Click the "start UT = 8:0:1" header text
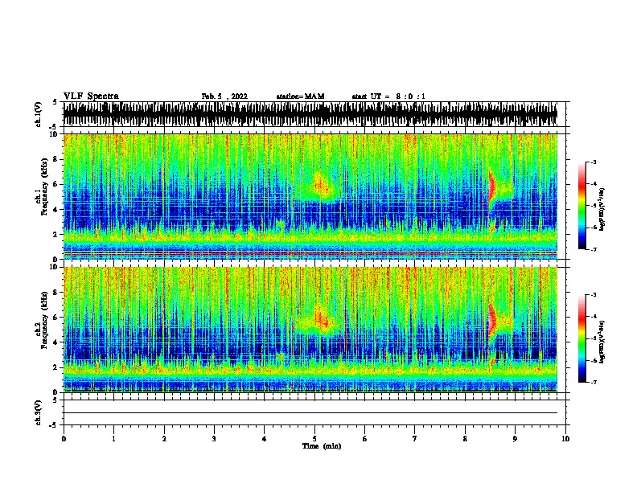 pyautogui.click(x=388, y=96)
